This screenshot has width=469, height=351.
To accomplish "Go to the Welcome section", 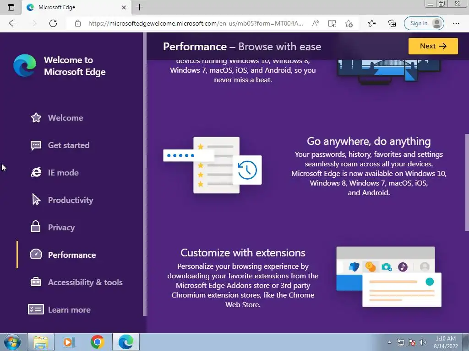I will coord(65,118).
